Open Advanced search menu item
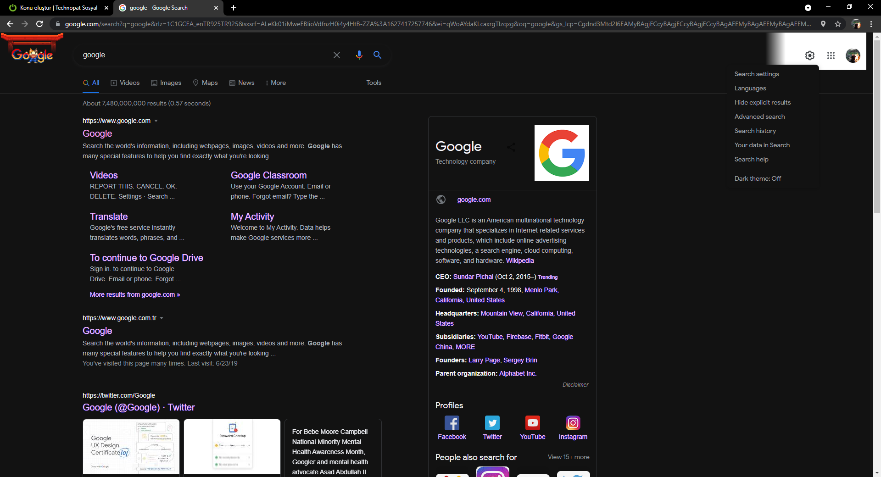881x477 pixels. [759, 116]
